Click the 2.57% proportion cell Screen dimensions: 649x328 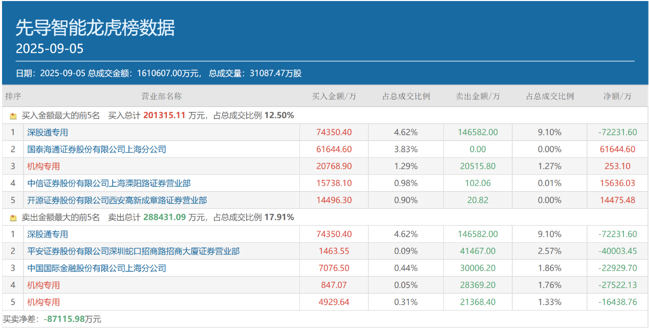[550, 251]
